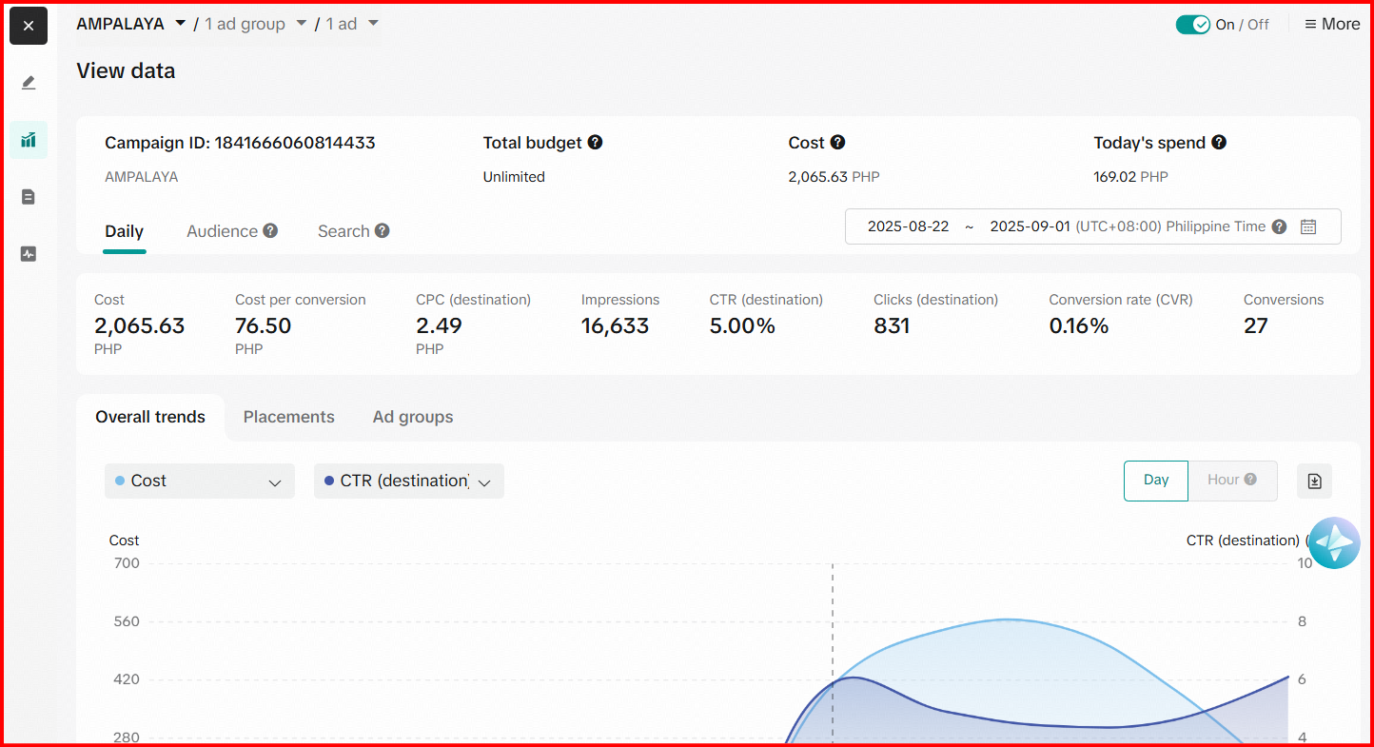Open the More menu
This screenshot has width=1374, height=747.
point(1331,25)
